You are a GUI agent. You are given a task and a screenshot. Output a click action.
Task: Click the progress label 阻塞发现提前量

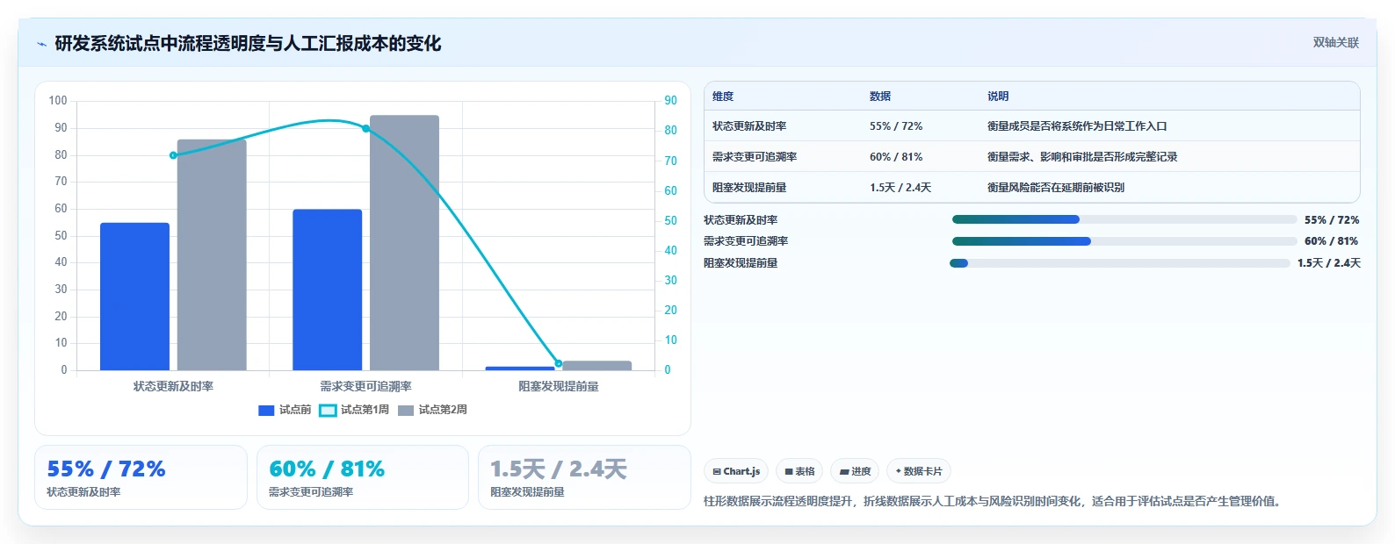pyautogui.click(x=741, y=263)
